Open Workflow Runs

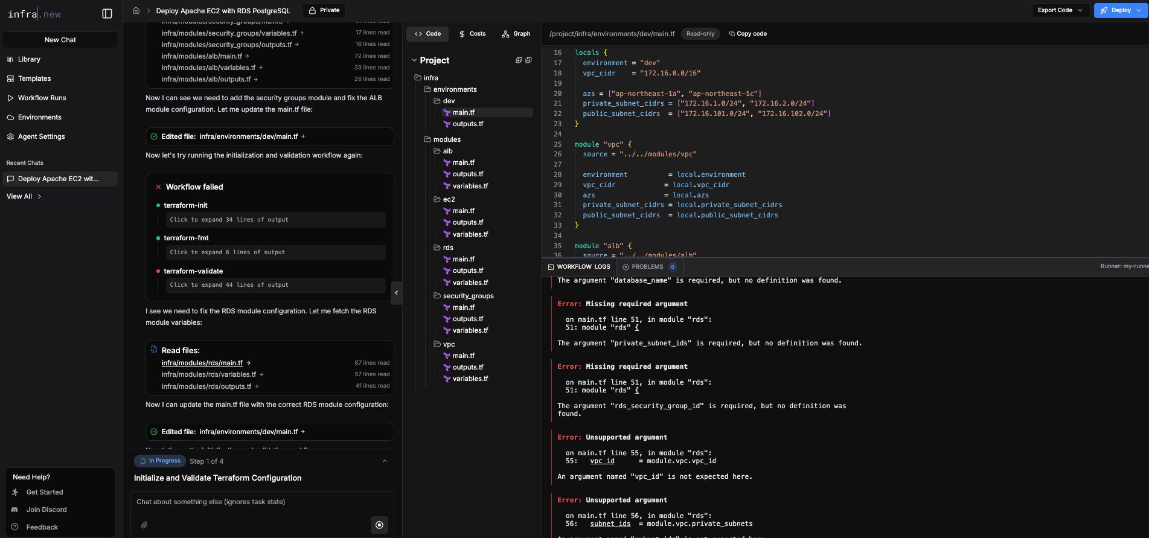[x=42, y=98]
